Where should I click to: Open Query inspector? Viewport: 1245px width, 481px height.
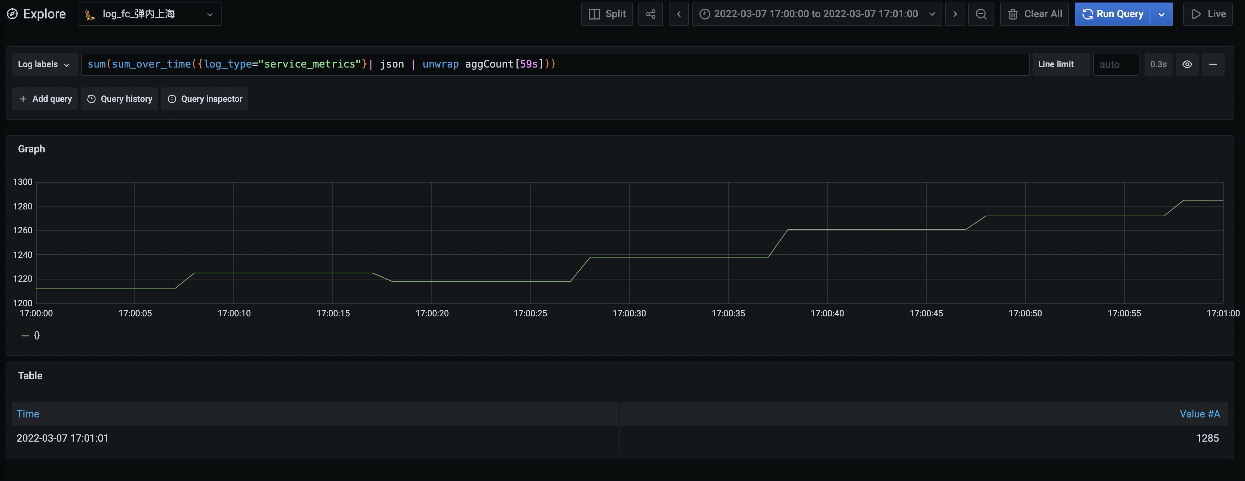pos(204,99)
